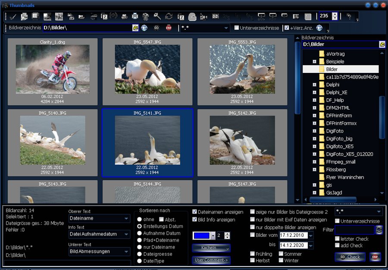Click the refresh arrows icon in top toolbar
Image resolution: width=388 pixels, height=270 pixels.
pyautogui.click(x=169, y=17)
